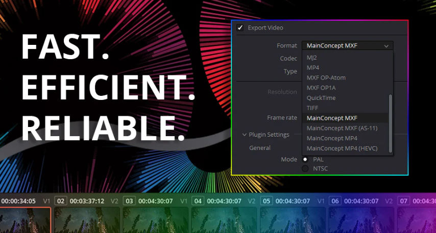This screenshot has width=436, height=233.
Task: Select clip 06 number badge
Action: click(x=335, y=201)
